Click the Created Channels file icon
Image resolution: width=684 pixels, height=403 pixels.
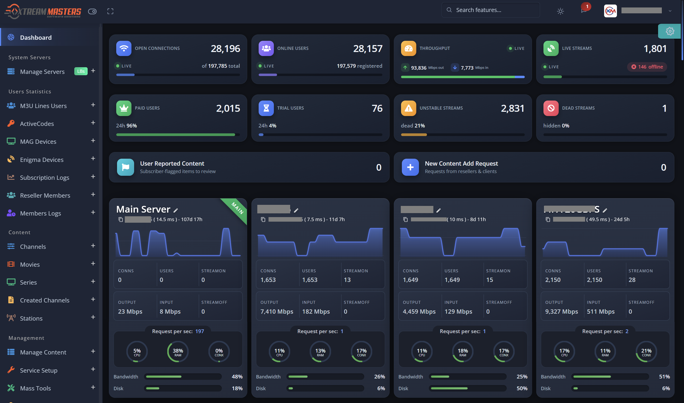[x=11, y=300]
